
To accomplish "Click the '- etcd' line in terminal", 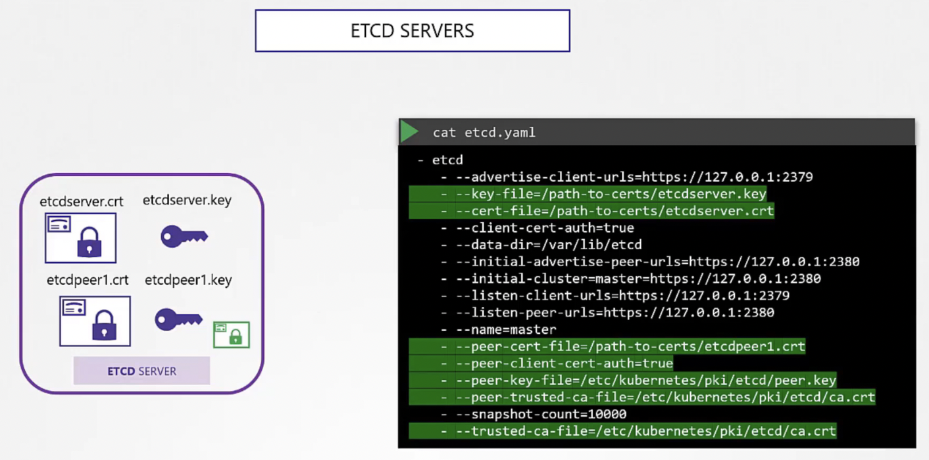I will click(440, 160).
